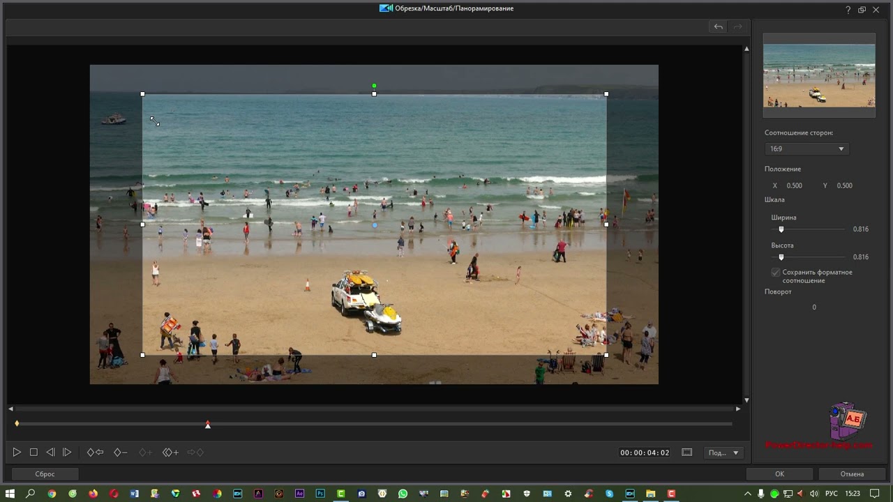Click the Ширина scale value 0.816

(861, 229)
